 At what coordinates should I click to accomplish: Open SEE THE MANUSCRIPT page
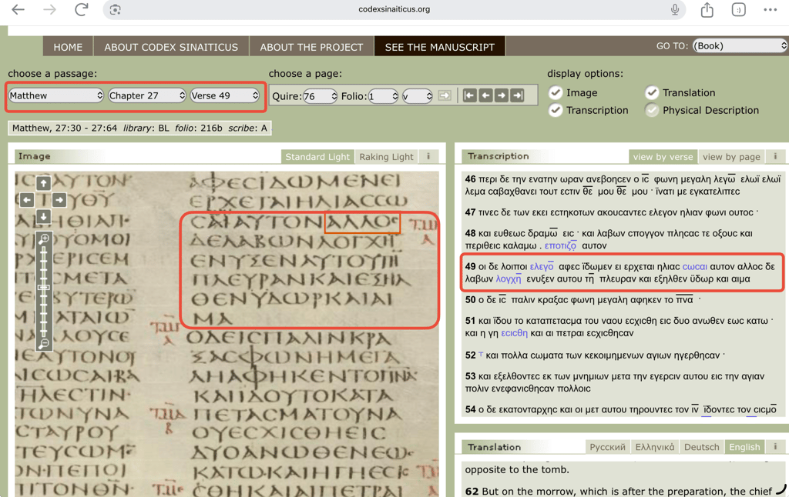coord(440,47)
